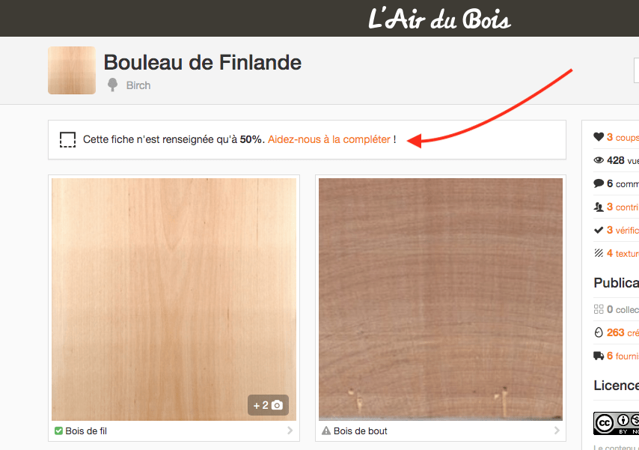Click the heart icon for coups de cœur
This screenshot has height=450, width=639.
(599, 137)
